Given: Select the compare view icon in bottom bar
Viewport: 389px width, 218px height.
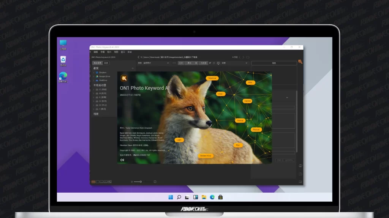Looking at the screenshot, I should pyautogui.click(x=106, y=182).
